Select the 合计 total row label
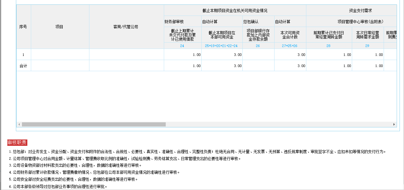 click(24, 66)
